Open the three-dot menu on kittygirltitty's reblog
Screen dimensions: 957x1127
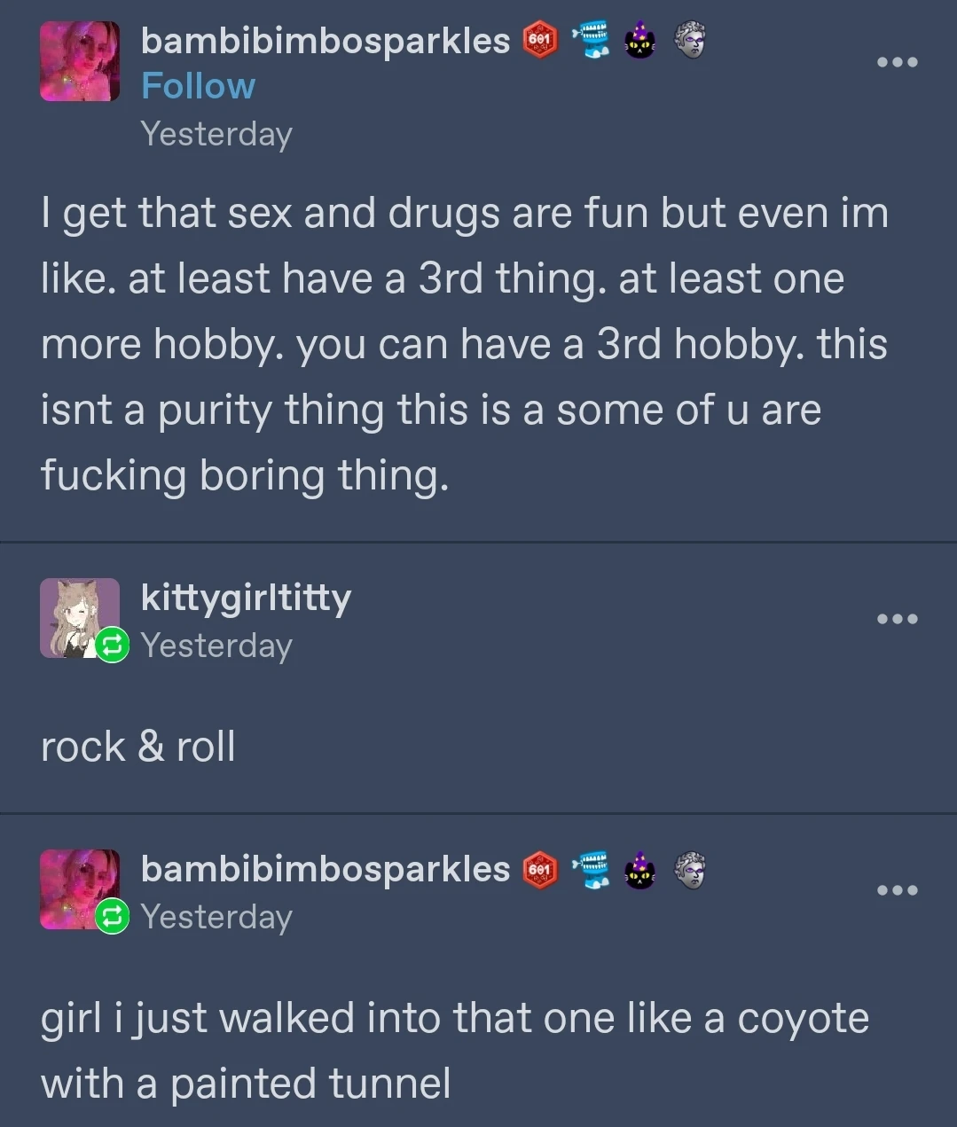[x=898, y=618]
